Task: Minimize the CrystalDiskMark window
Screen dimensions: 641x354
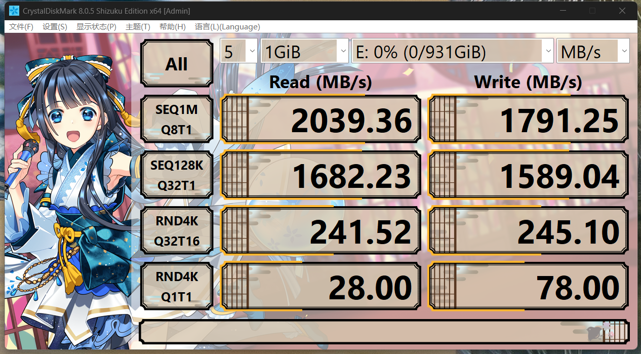Action: tap(563, 11)
